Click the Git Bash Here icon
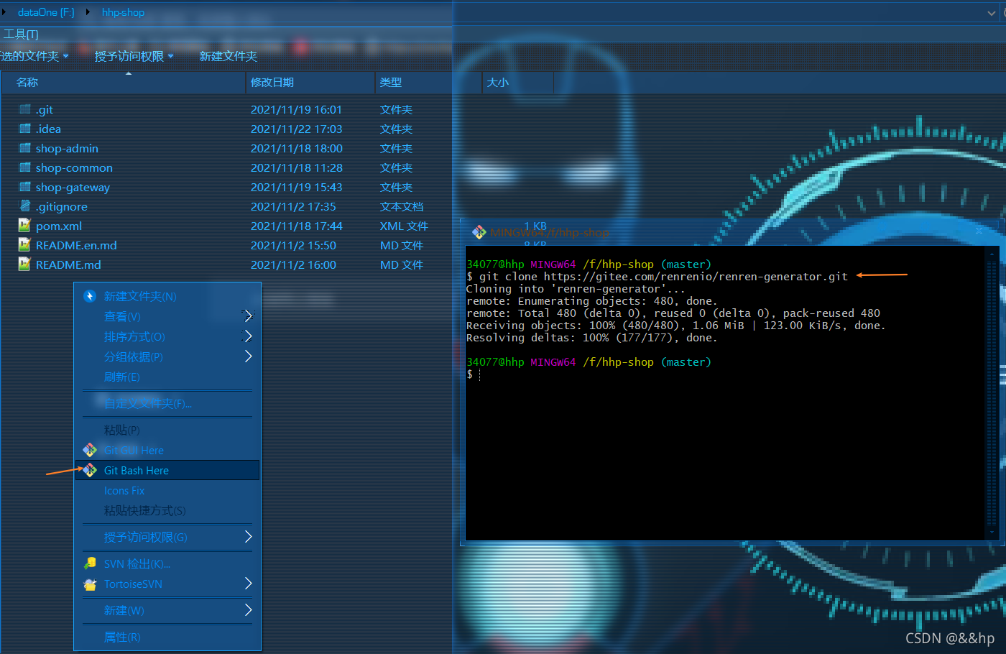This screenshot has width=1006, height=654. coord(90,470)
